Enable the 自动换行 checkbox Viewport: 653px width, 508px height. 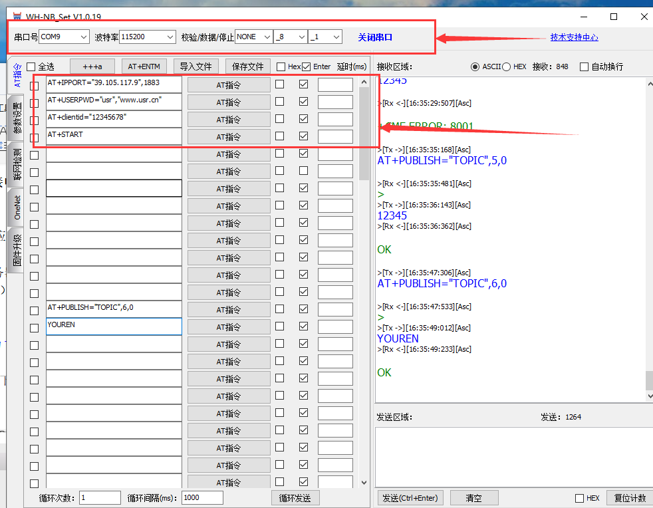point(584,66)
